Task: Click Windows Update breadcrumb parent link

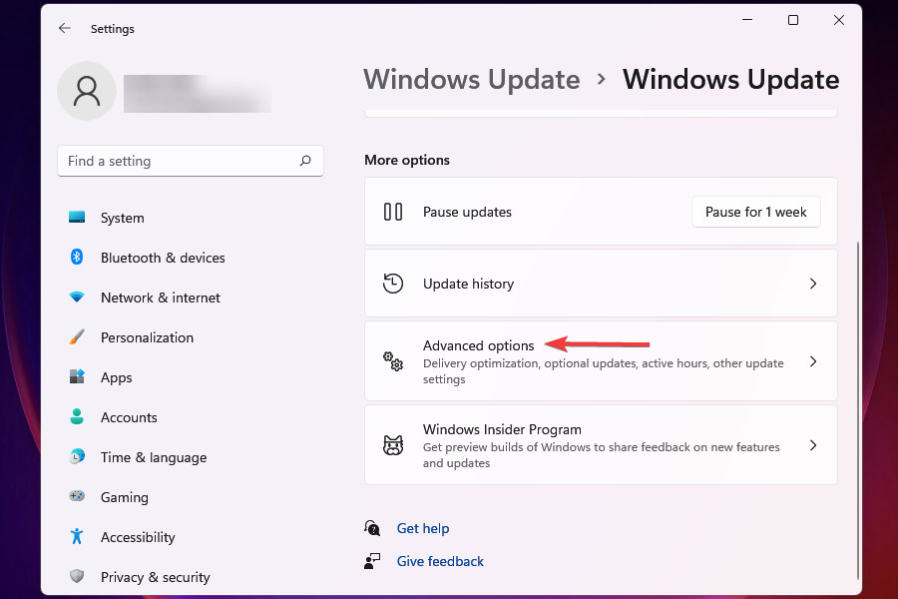Action: click(471, 79)
